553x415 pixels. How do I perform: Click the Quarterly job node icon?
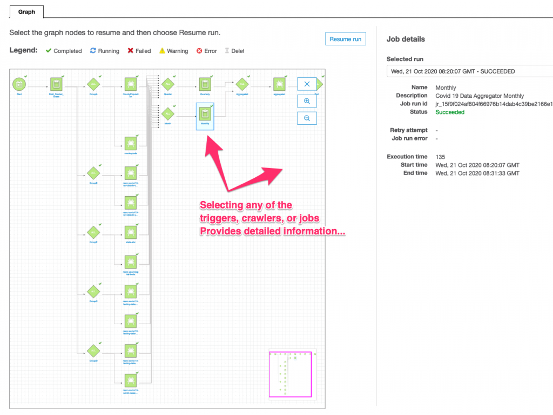coord(204,84)
